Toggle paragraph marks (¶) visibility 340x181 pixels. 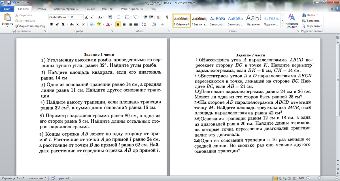[x=167, y=17]
